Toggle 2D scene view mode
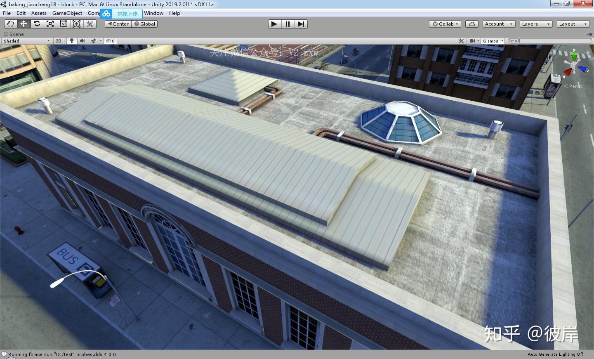This screenshot has width=594, height=359. (59, 41)
